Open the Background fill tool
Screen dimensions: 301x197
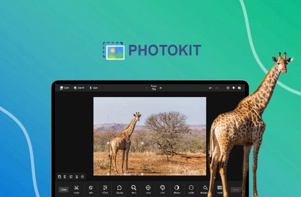[x=205, y=188]
